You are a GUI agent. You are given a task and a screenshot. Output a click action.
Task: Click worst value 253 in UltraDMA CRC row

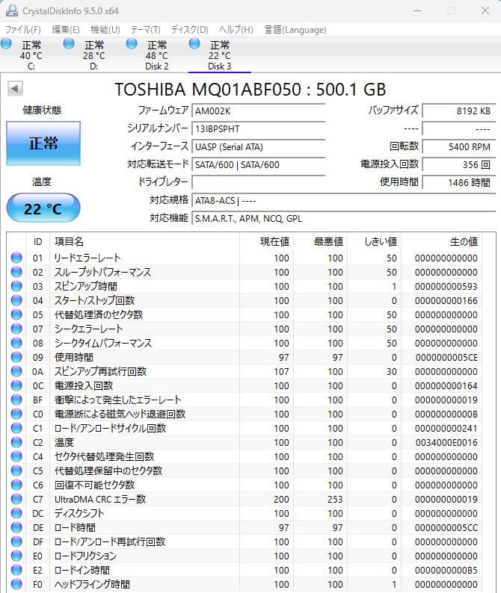(x=335, y=499)
